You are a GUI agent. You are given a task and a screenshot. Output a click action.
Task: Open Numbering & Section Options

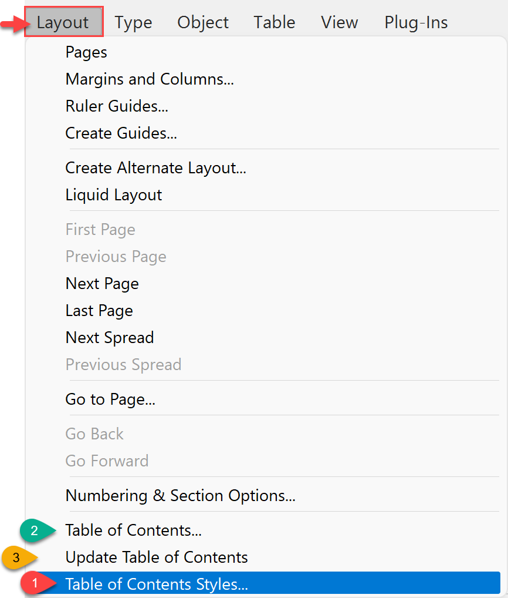click(x=180, y=496)
